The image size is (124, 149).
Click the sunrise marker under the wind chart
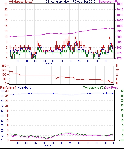pos(48,63)
